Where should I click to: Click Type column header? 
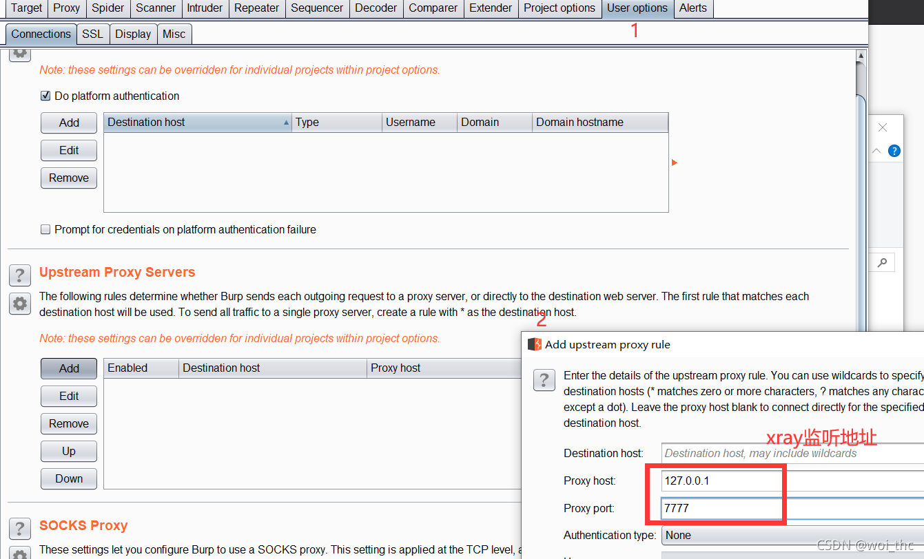click(337, 123)
